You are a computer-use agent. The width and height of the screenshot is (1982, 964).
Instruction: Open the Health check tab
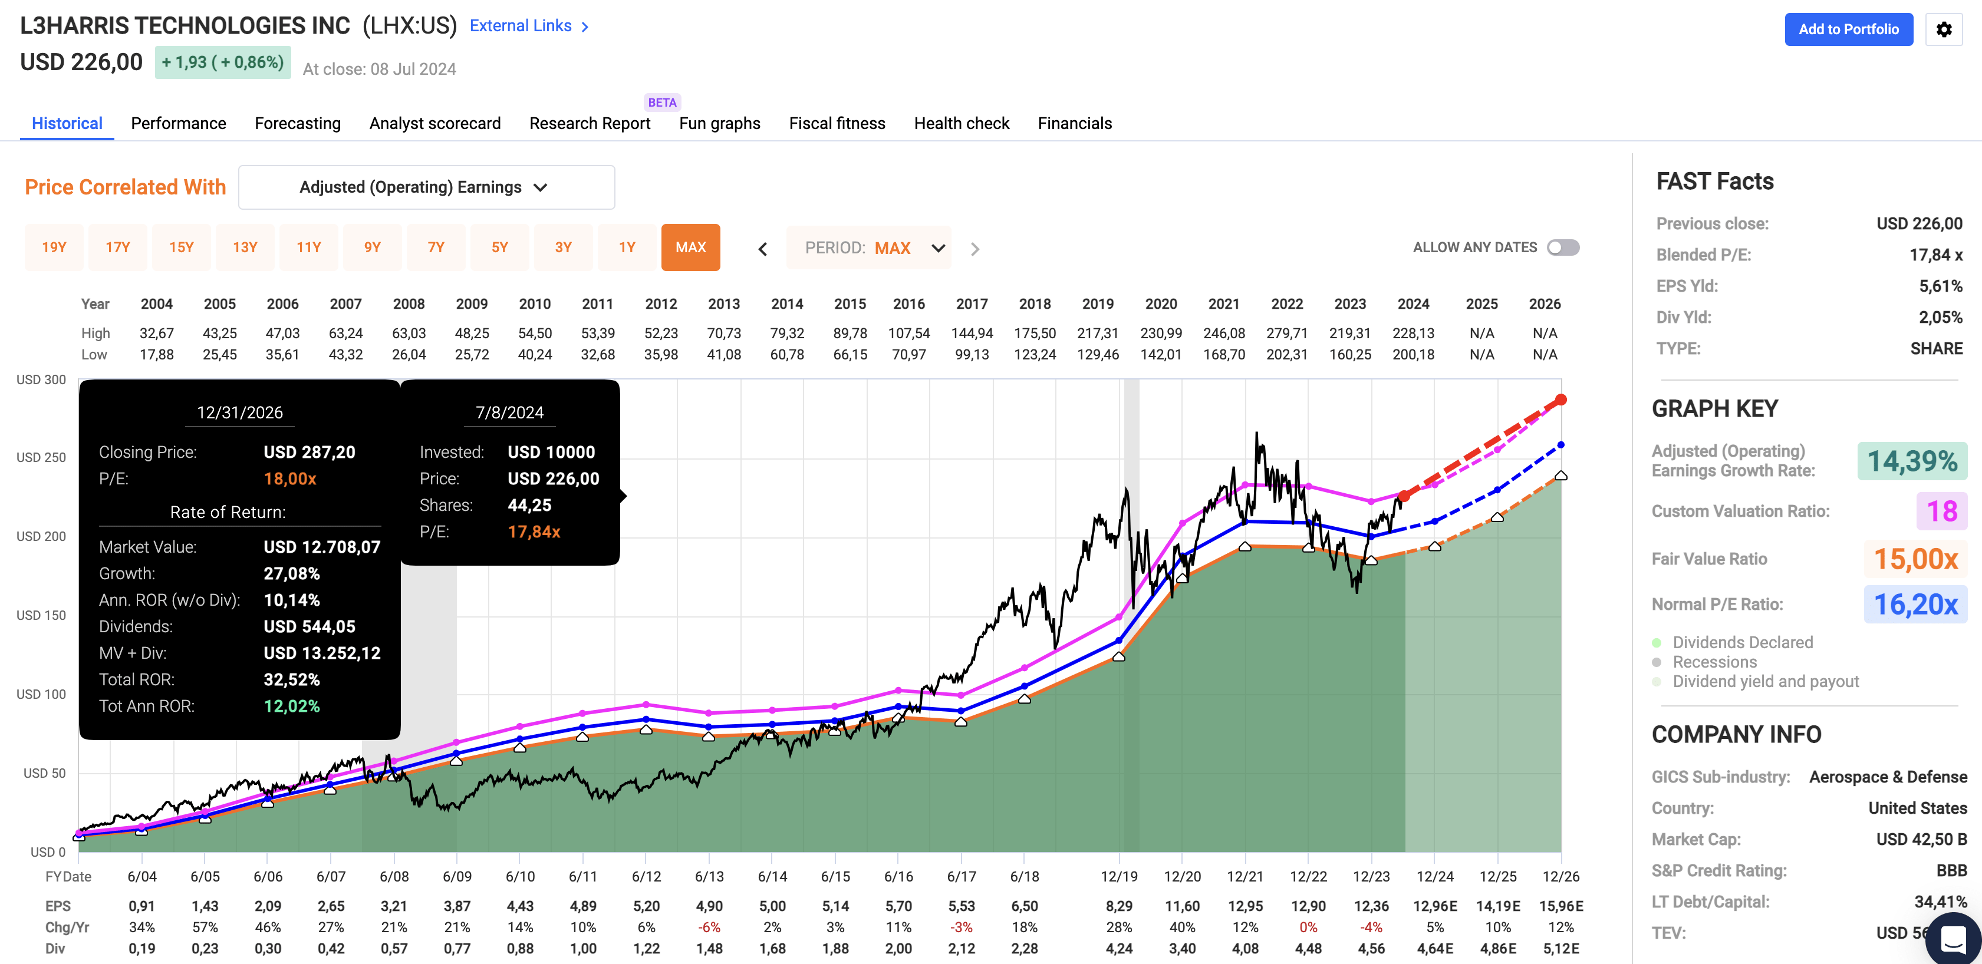click(x=962, y=123)
